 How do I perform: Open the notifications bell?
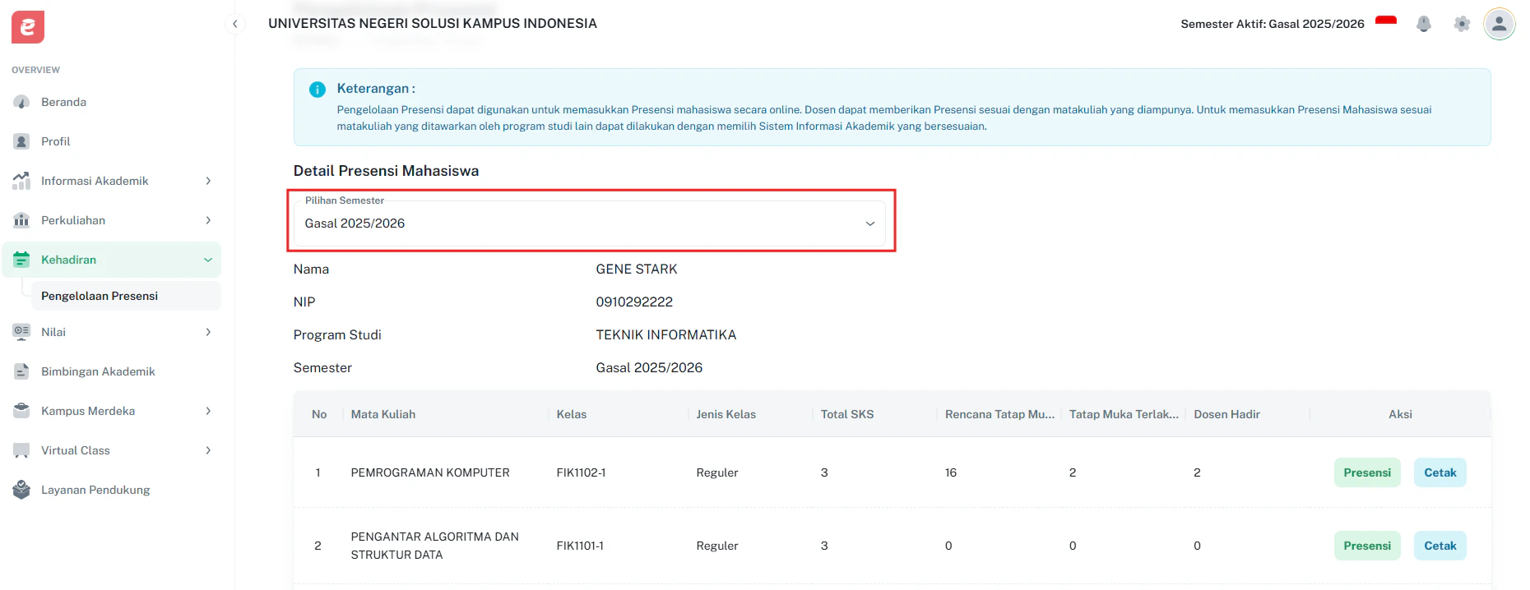(1424, 24)
